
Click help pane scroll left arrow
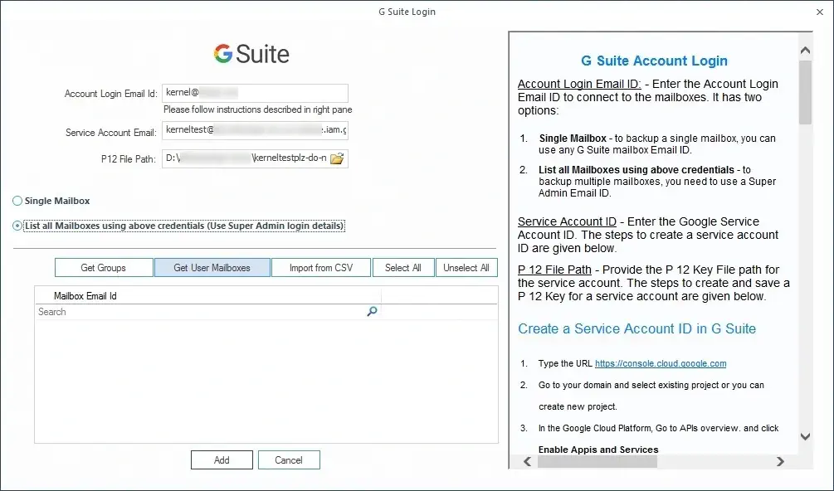(x=527, y=461)
